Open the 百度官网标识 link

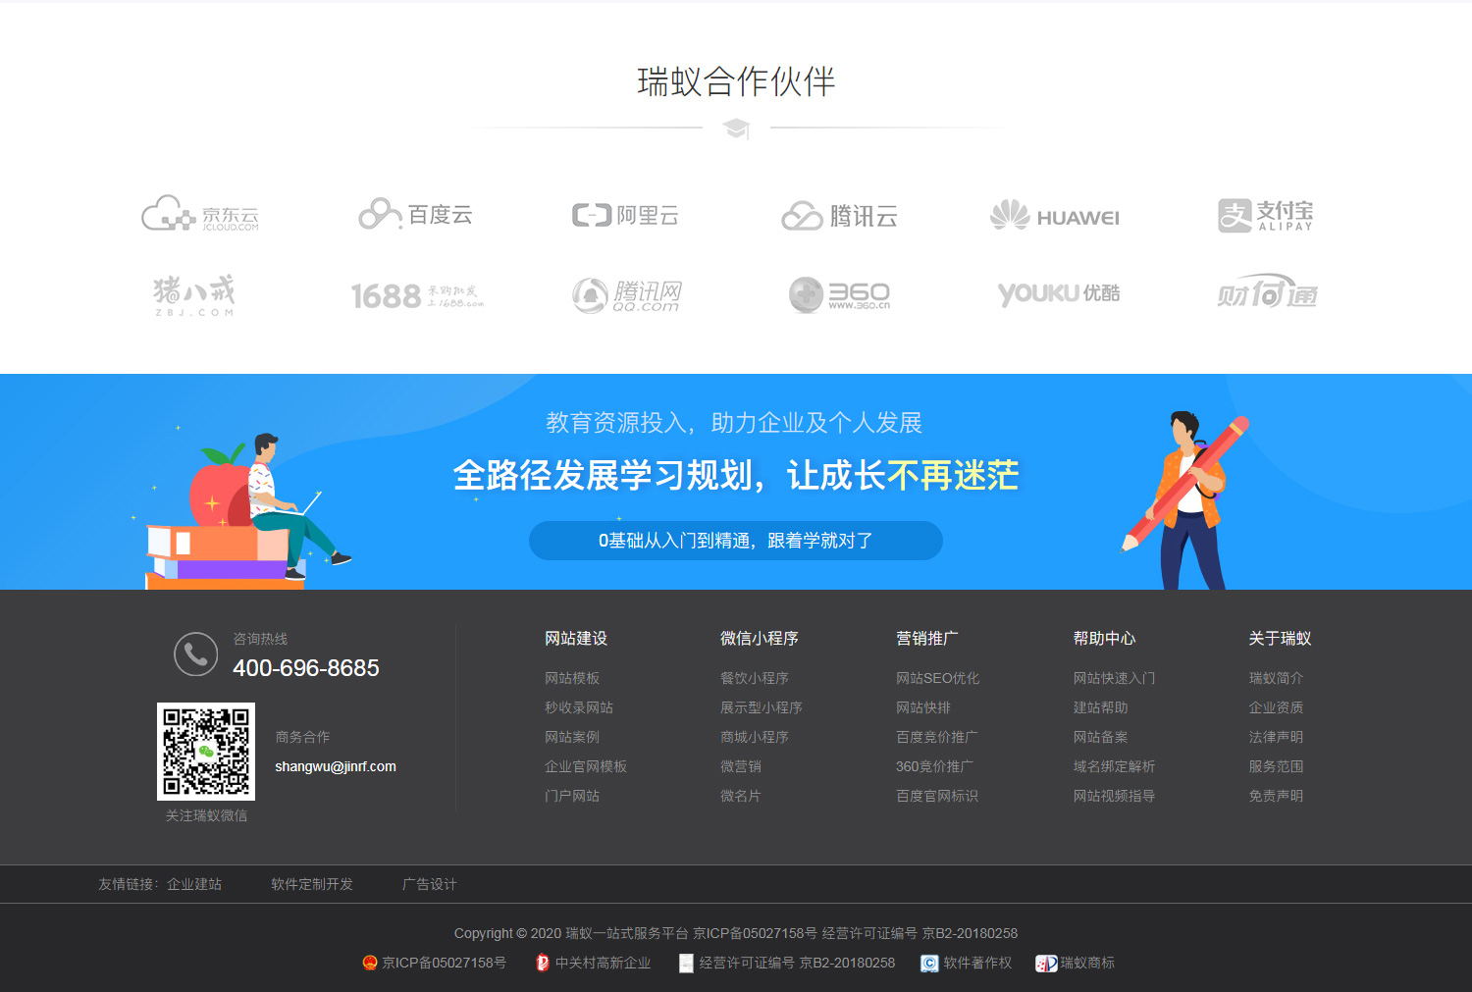tap(937, 796)
